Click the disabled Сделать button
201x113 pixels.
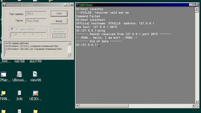(59, 36)
